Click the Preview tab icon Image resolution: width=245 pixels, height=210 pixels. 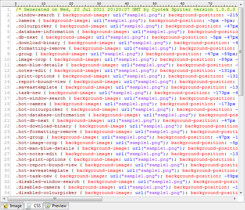pyautogui.click(x=48, y=206)
